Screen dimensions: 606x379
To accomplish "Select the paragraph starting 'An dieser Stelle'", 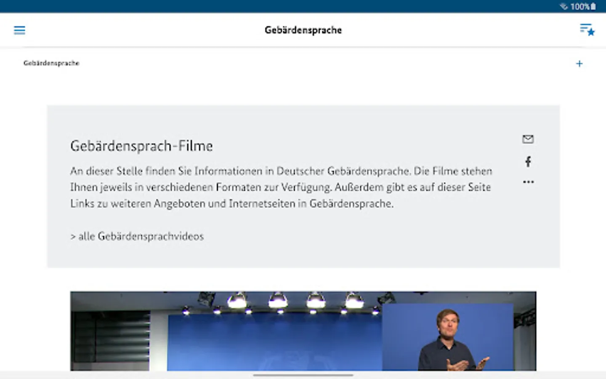I will pos(281,187).
